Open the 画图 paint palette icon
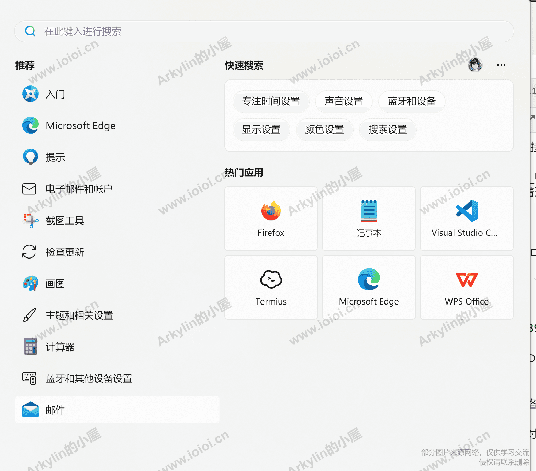Viewport: 536px width, 471px height. click(x=31, y=284)
